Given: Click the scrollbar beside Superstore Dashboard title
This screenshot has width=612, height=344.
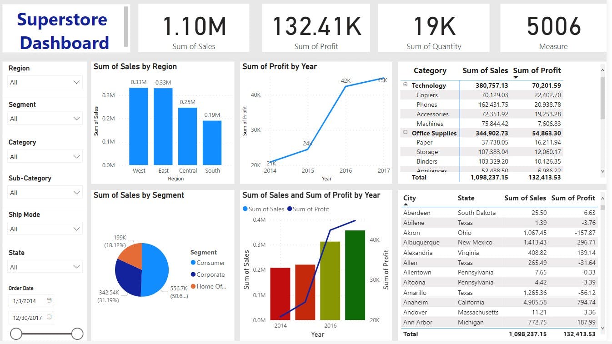Looking at the screenshot, I should point(126,27).
